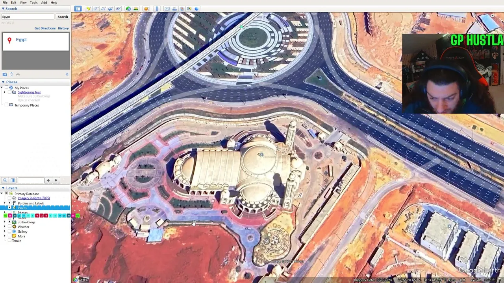Add a placemark with the pushpin icon
The height and width of the screenshot is (283, 504).
[x=89, y=8]
